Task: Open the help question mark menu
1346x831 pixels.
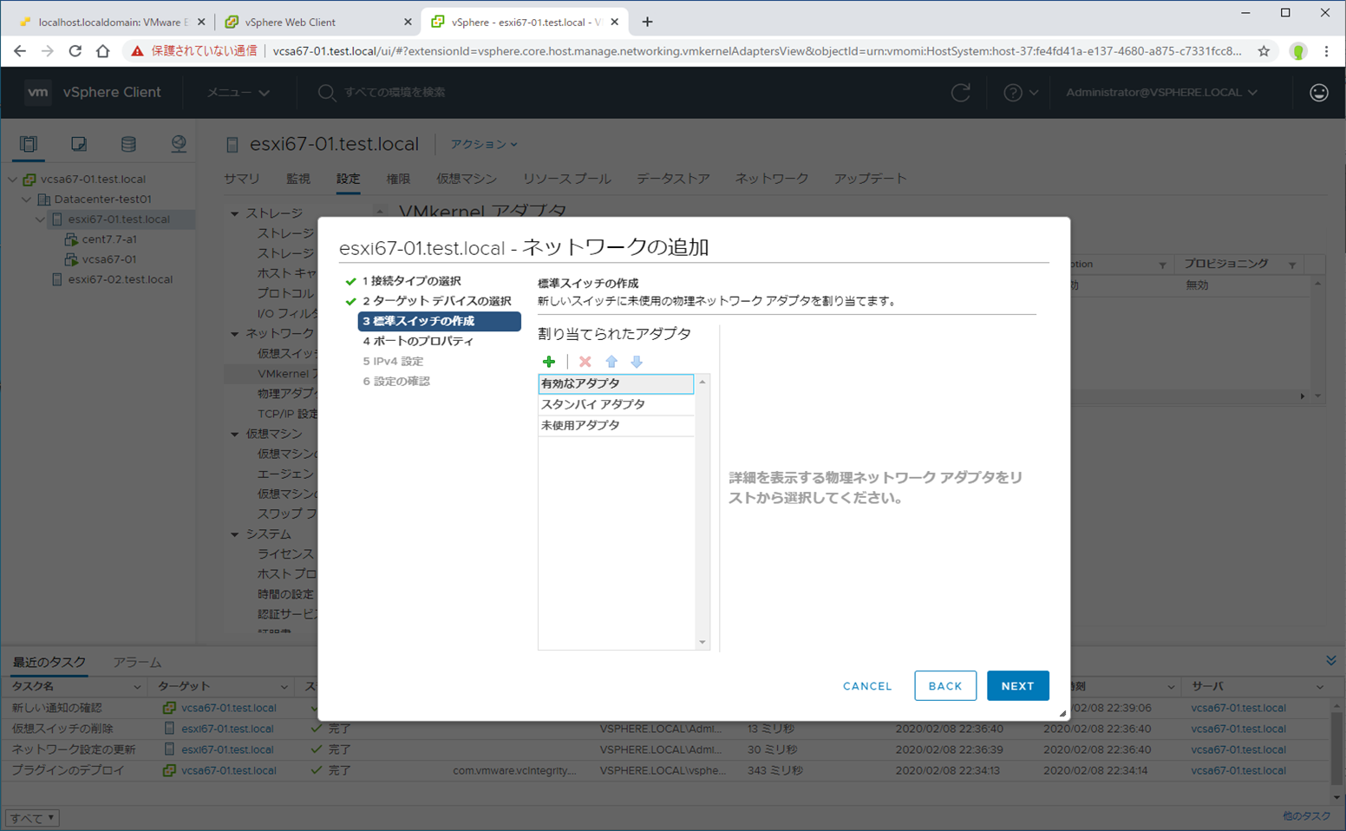Action: (1020, 92)
